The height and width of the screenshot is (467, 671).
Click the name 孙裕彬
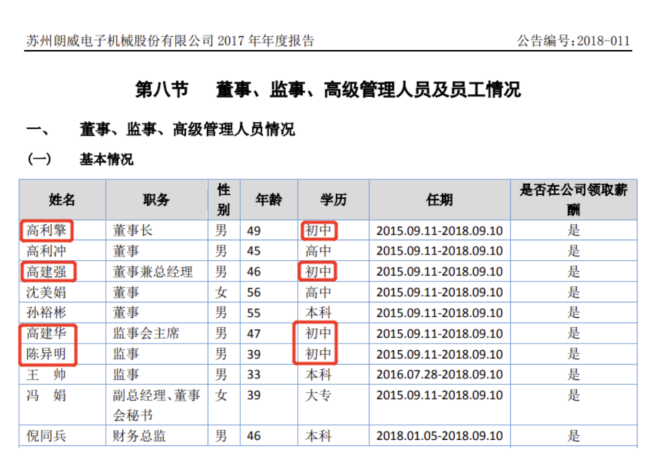pos(46,313)
